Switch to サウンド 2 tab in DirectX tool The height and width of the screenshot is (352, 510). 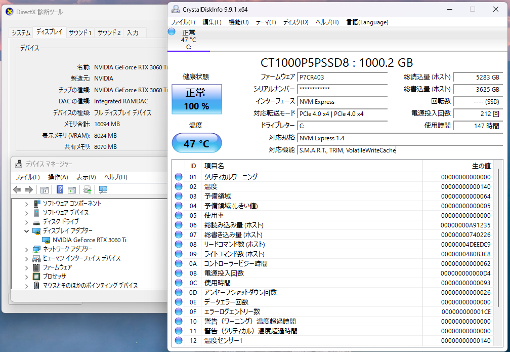(109, 32)
